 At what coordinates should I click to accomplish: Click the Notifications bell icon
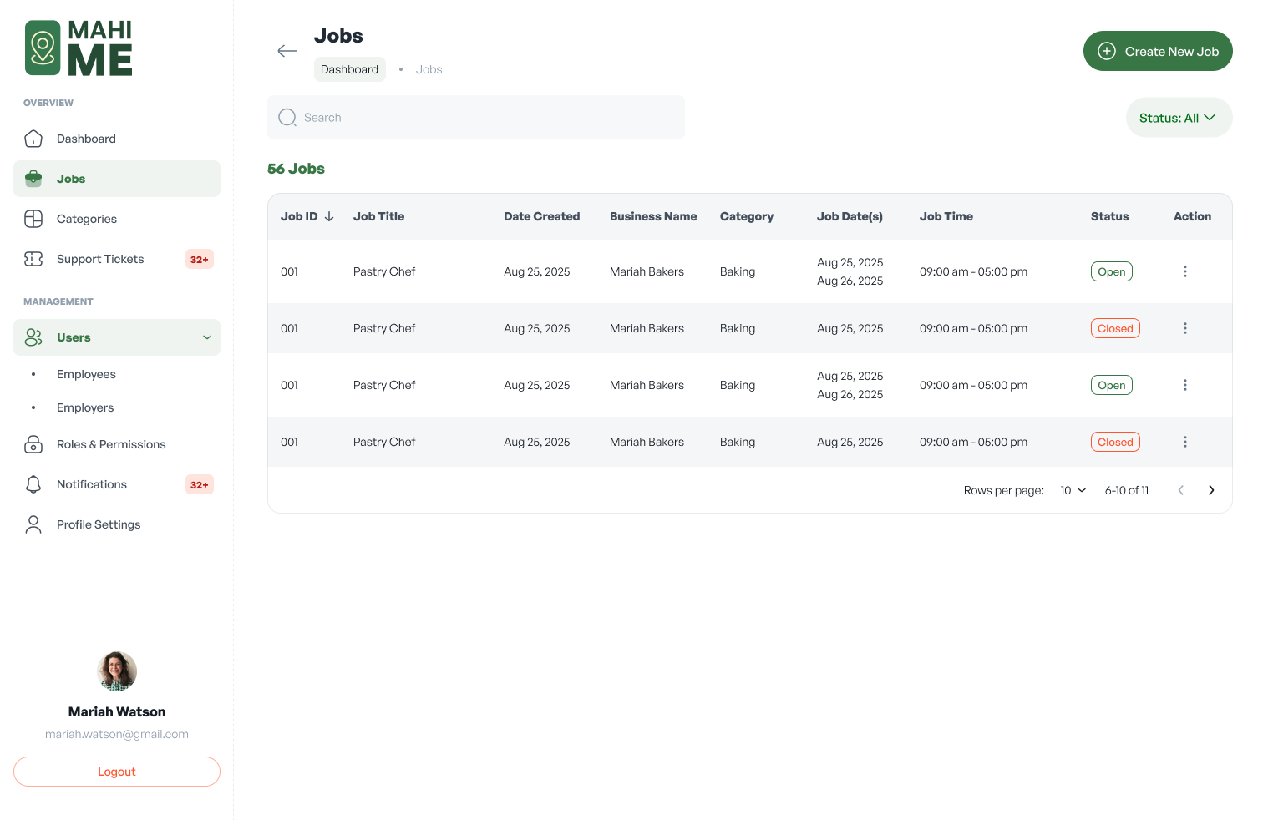pyautogui.click(x=33, y=484)
